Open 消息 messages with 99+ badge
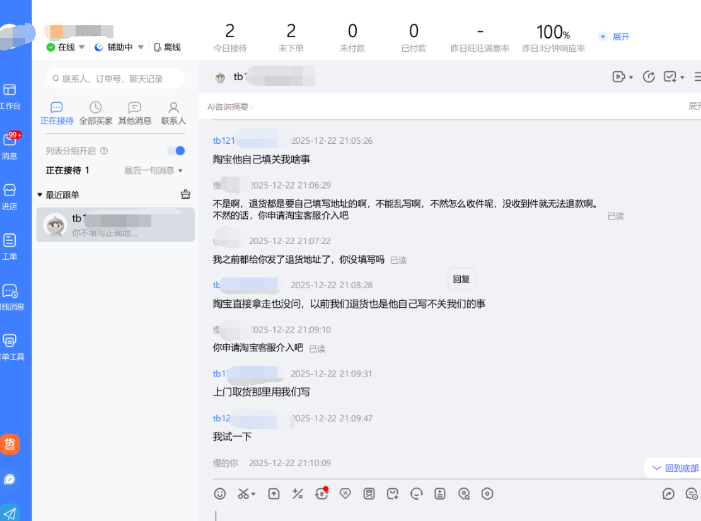Image resolution: width=701 pixels, height=521 pixels. [x=10, y=146]
